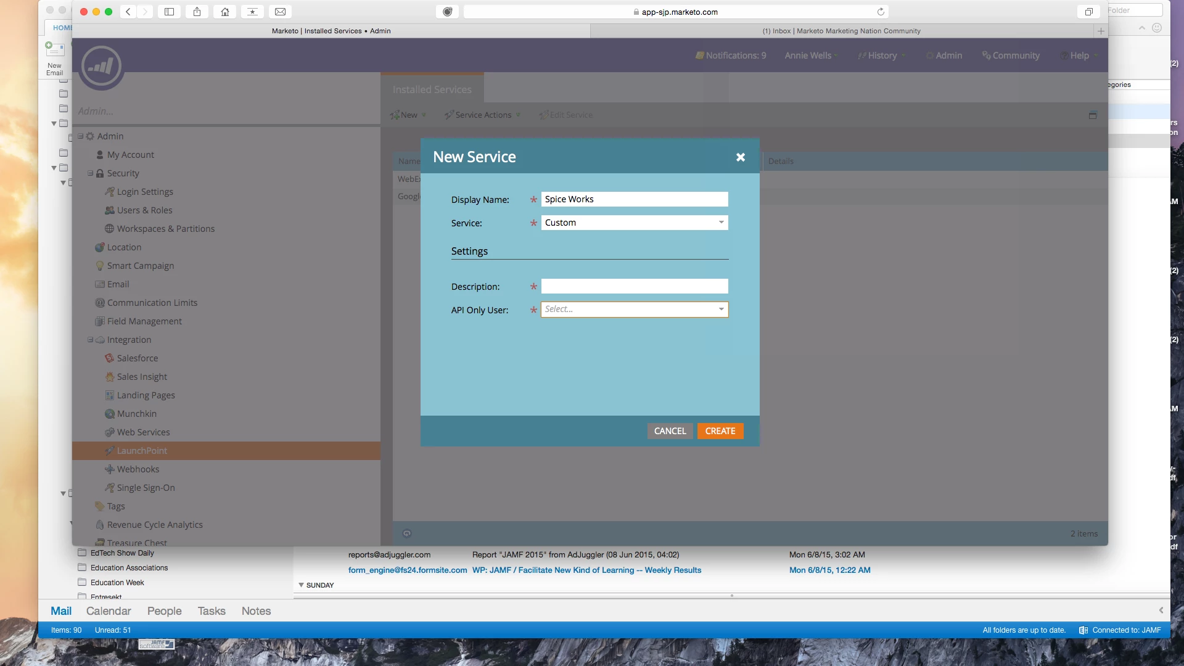Screen dimensions: 1184x666
Task: Click the New Email icon
Action: coord(54,49)
